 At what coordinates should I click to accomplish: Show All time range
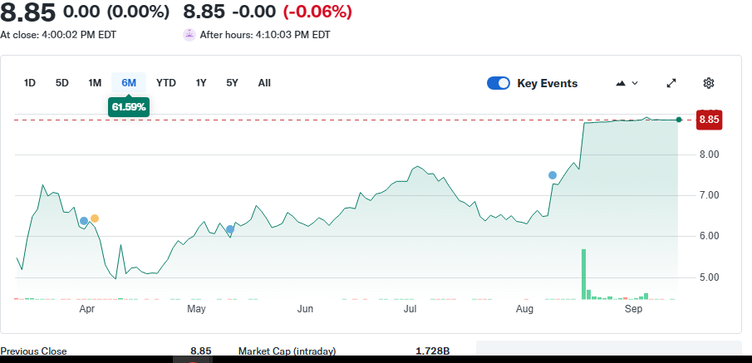[264, 82]
